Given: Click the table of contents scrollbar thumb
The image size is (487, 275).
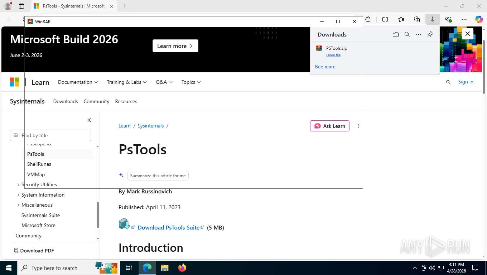Looking at the screenshot, I should pyautogui.click(x=98, y=215).
